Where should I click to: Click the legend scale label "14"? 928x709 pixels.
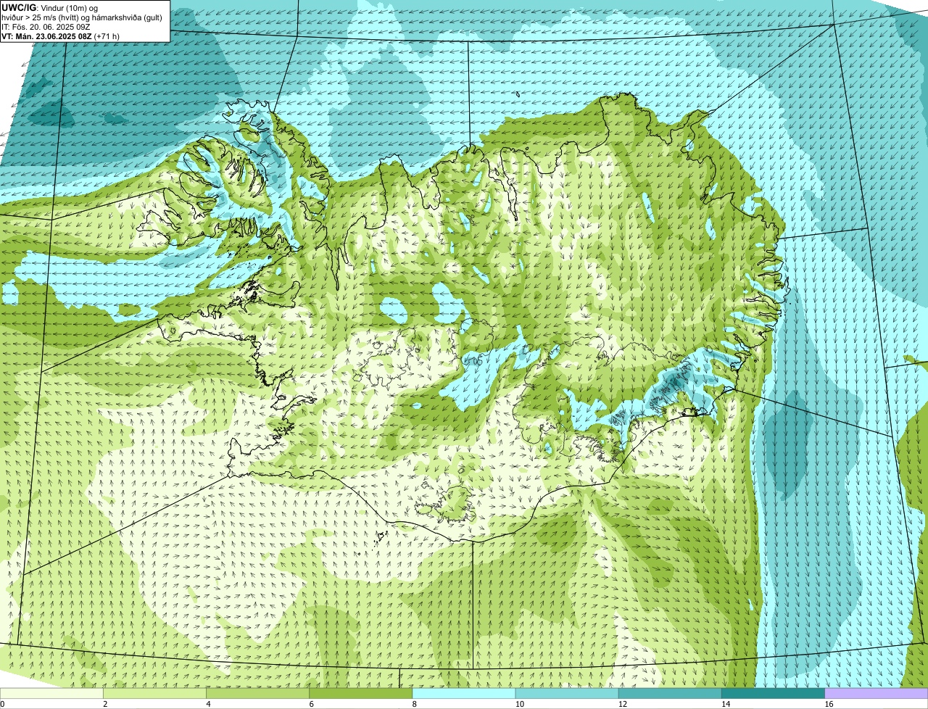[726, 704]
